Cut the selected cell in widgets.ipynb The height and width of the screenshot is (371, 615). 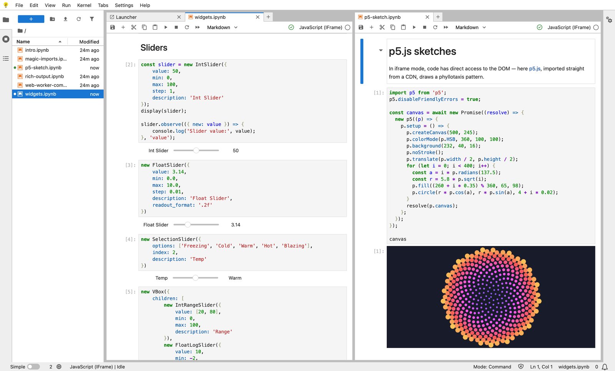click(134, 27)
